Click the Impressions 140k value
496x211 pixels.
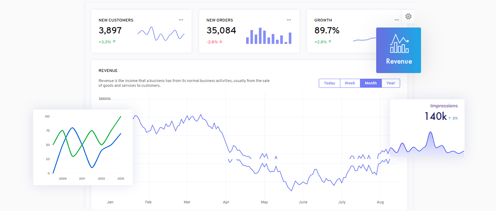tap(435, 116)
